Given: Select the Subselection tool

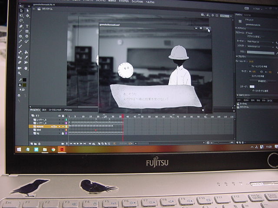Looking at the screenshot, I should point(28,10).
